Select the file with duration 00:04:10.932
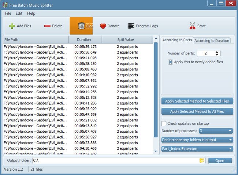 (78, 75)
